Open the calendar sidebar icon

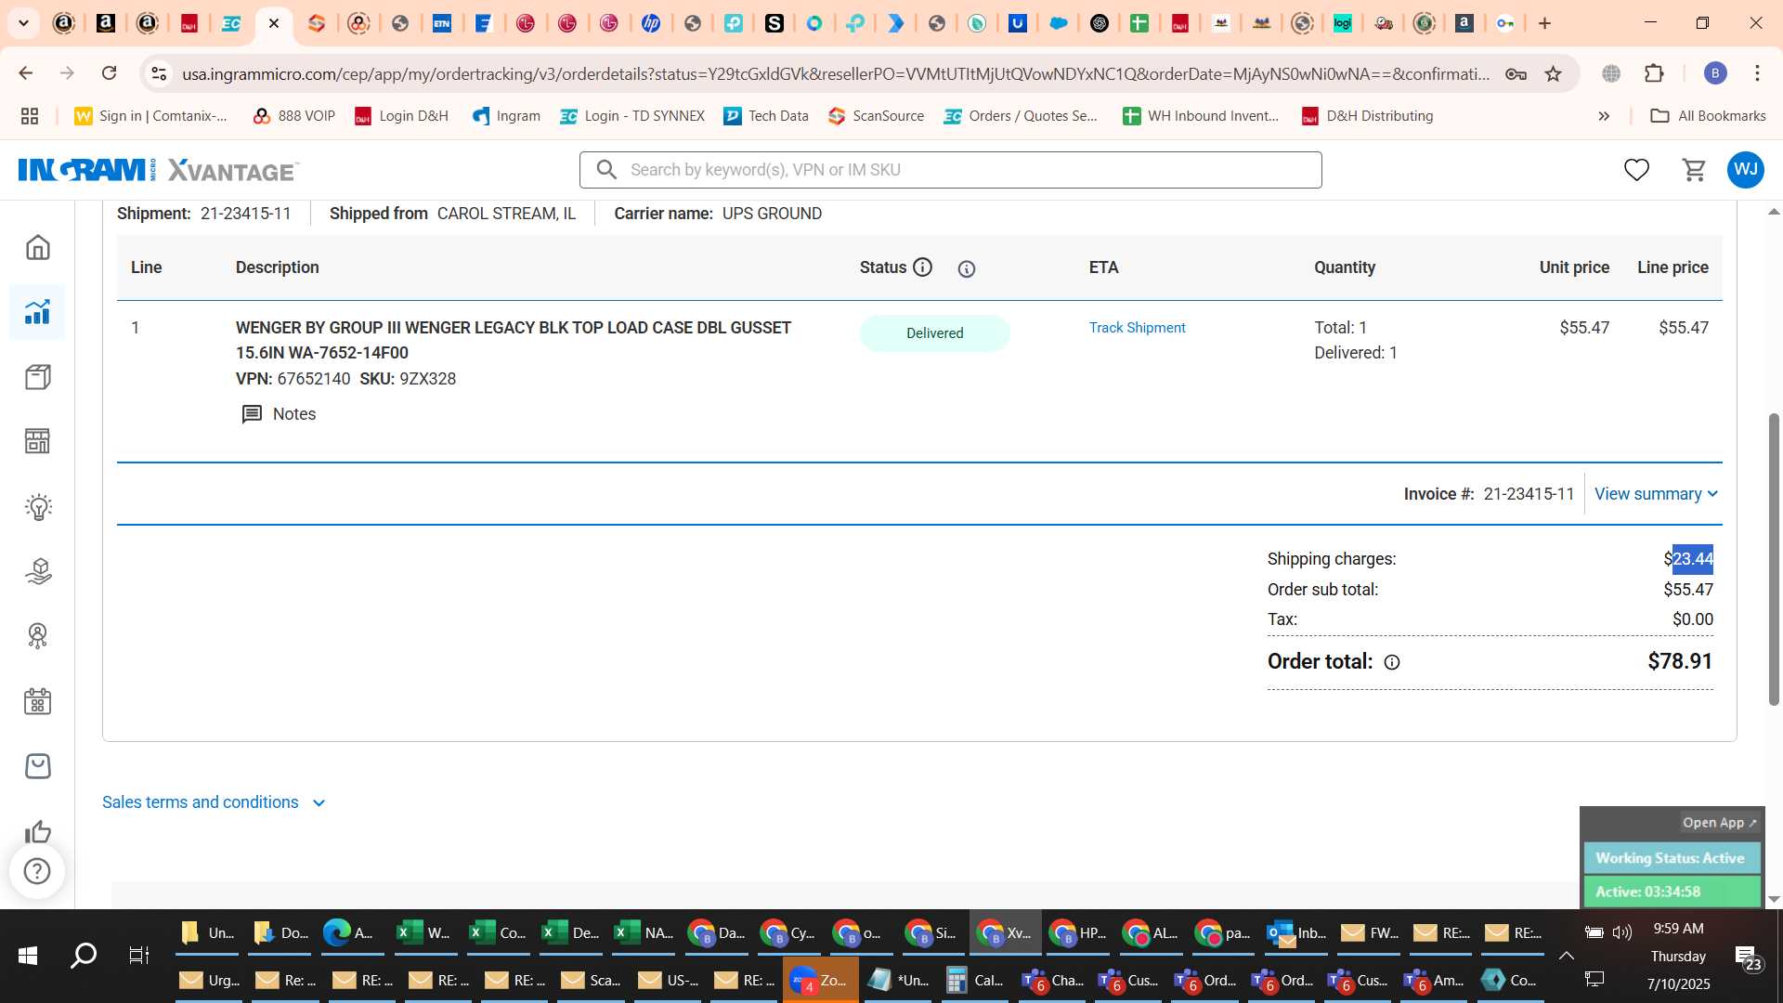pyautogui.click(x=37, y=701)
